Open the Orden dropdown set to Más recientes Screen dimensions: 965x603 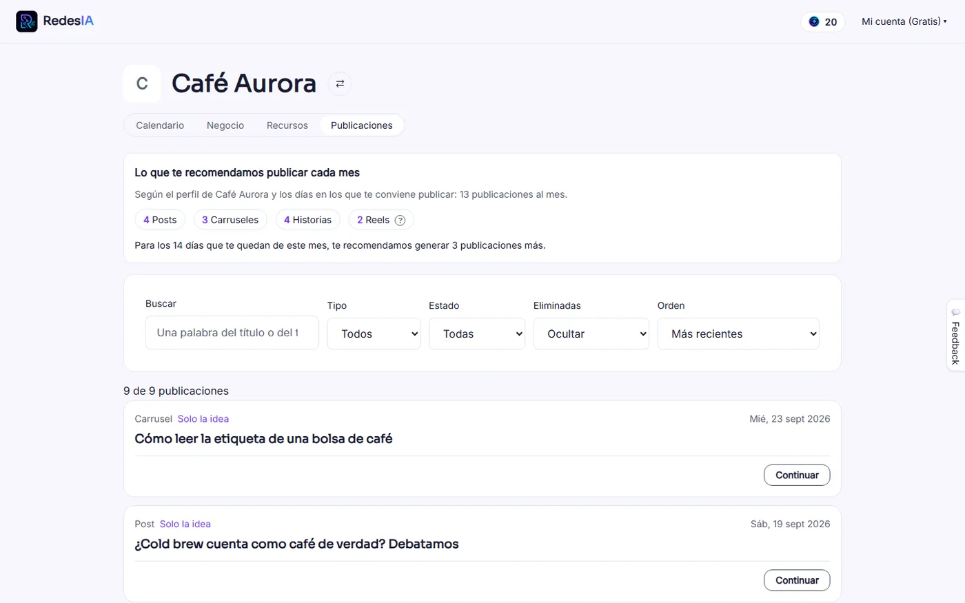click(x=738, y=334)
